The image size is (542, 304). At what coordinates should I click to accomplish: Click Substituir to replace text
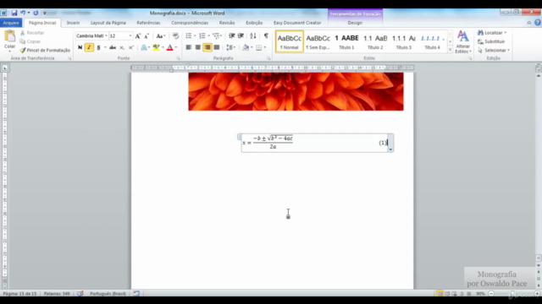(491, 41)
